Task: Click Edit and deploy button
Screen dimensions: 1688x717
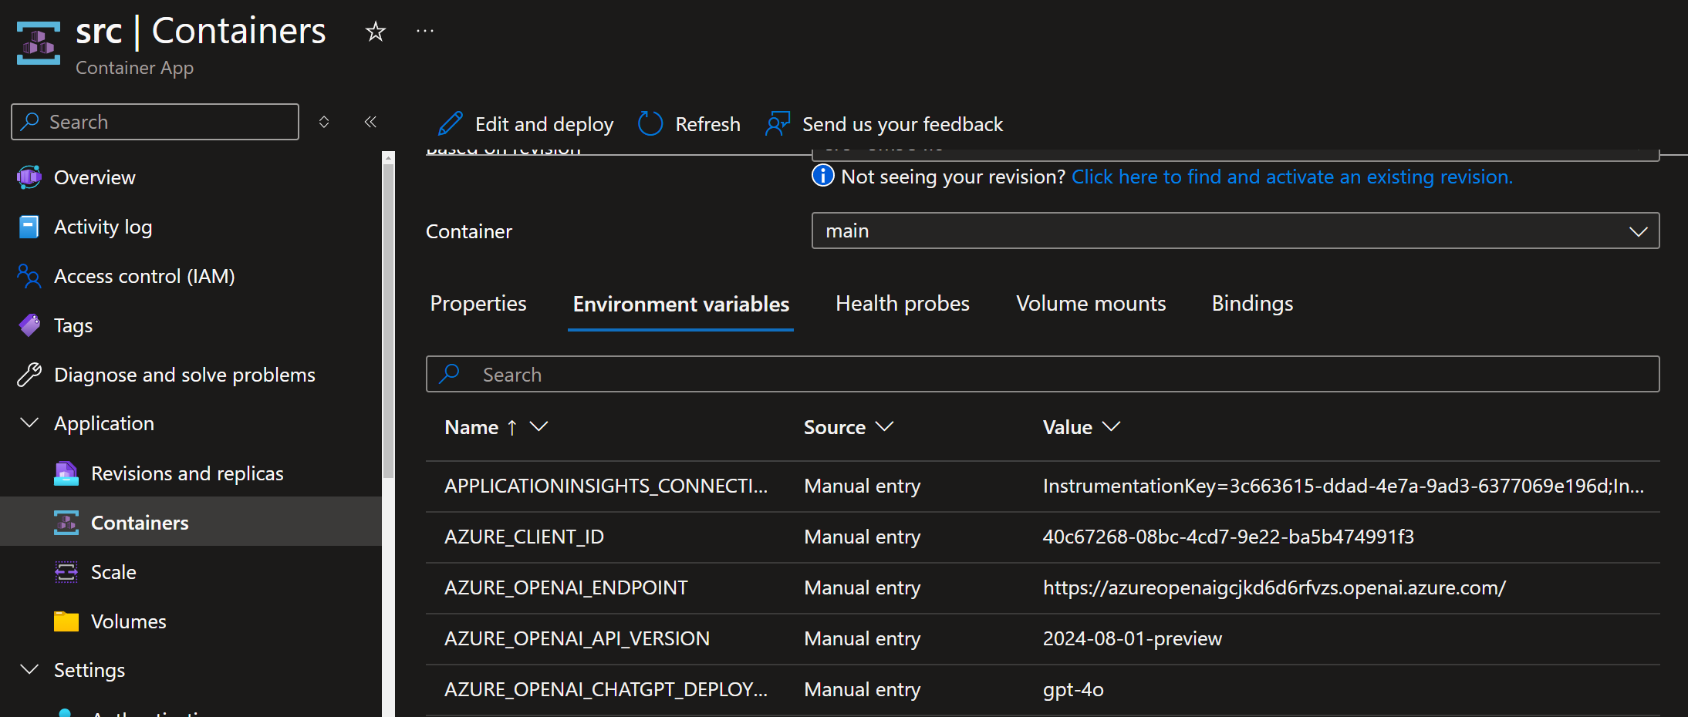Action: pos(525,124)
